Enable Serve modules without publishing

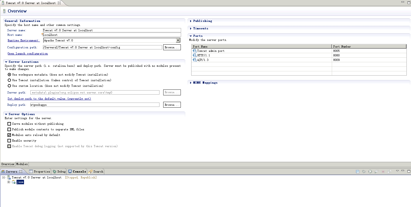click(9, 124)
